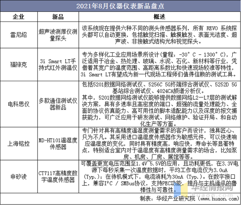Select the '3i Smart LT手持式红外测温仪' product cell

point(58,65)
